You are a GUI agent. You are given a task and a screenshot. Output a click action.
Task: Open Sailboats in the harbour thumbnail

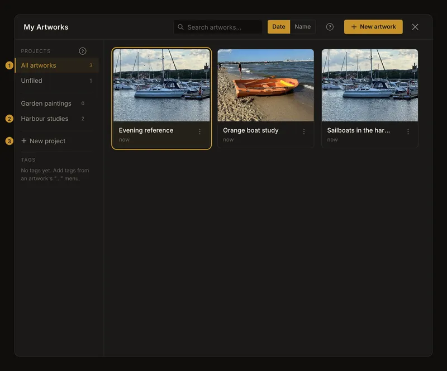point(370,85)
